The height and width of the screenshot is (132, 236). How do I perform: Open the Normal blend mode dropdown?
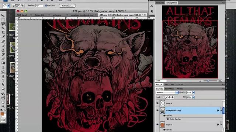[x=167, y=92]
